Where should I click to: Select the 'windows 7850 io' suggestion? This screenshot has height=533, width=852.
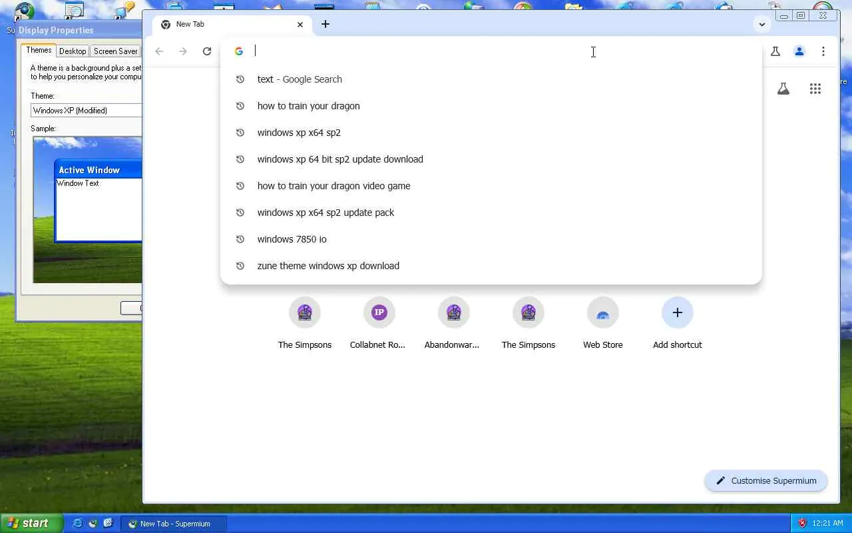click(x=491, y=239)
